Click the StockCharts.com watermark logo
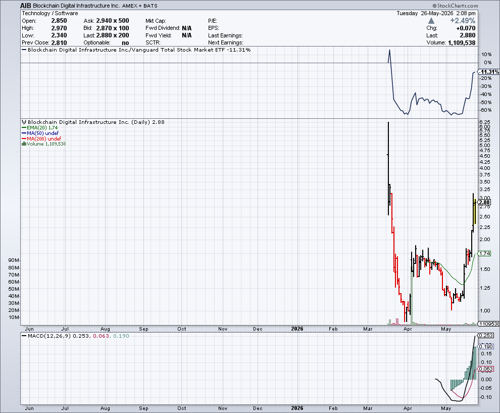This screenshot has width=500, height=413. coord(455,6)
